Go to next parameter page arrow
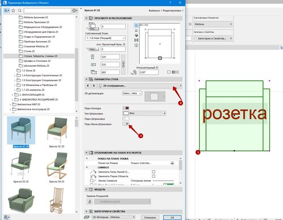Screen dimensions: 283x220 (x=94, y=85)
